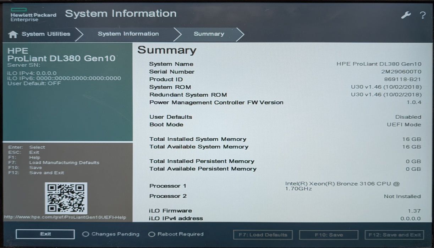Viewport: 434px width, 248px height.
Task: Click F7 Load Manufacturing Defaults hint
Action: coord(54,163)
